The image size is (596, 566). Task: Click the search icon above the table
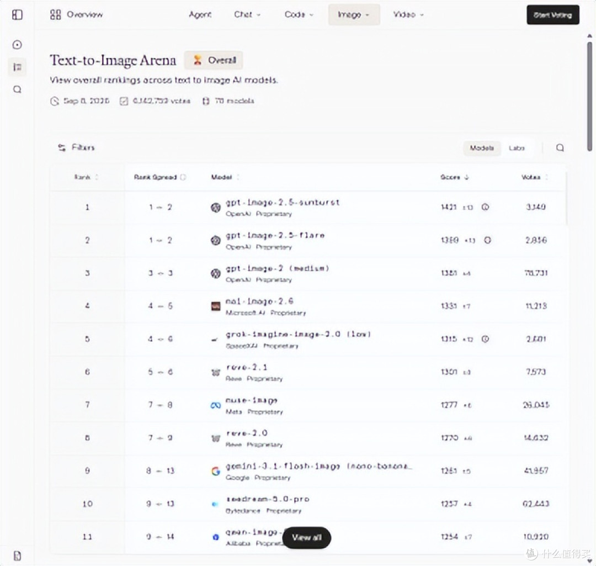[560, 147]
